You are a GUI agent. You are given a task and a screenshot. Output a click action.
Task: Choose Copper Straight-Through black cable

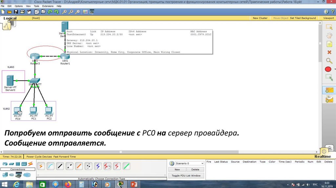pos(60,166)
